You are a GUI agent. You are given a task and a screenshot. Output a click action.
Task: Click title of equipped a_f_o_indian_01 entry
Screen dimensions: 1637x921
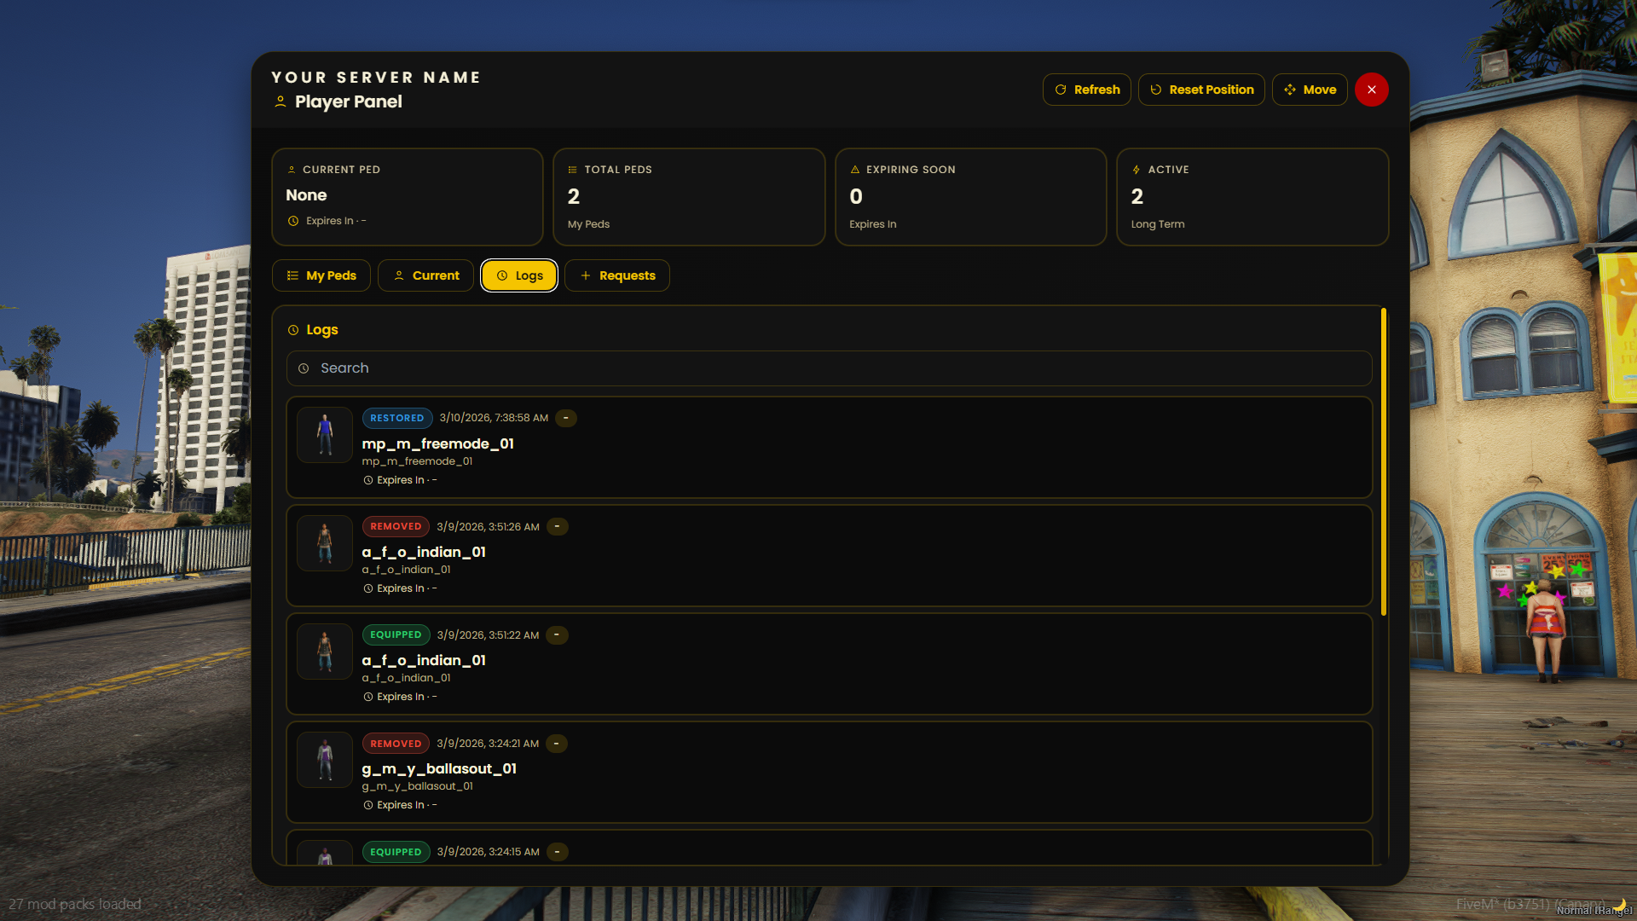pyautogui.click(x=424, y=660)
